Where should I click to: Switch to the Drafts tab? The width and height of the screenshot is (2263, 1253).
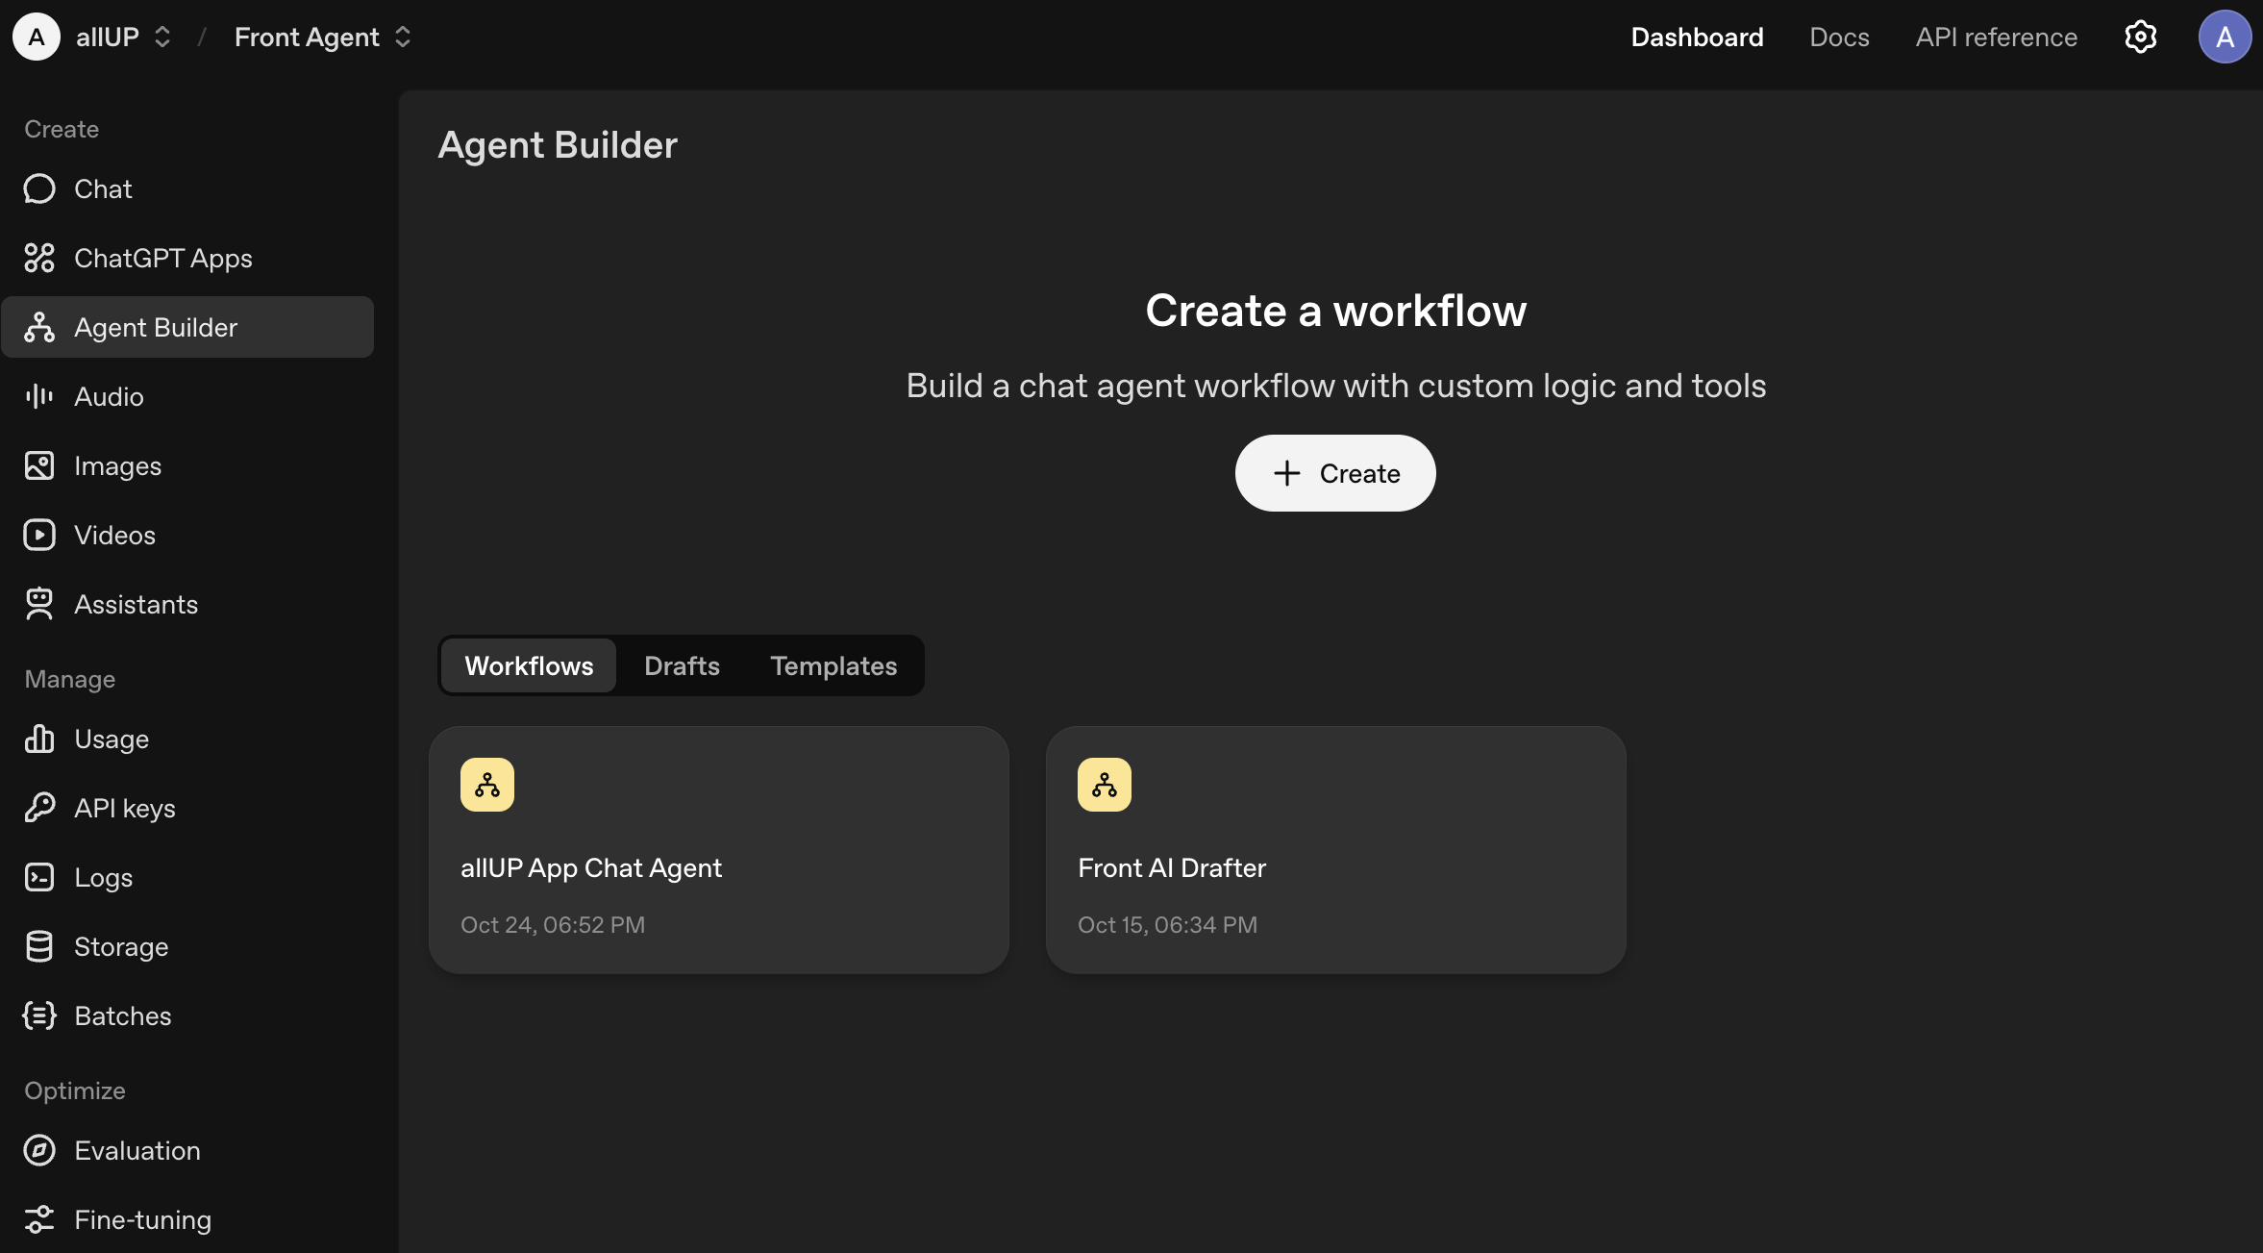tap(682, 664)
